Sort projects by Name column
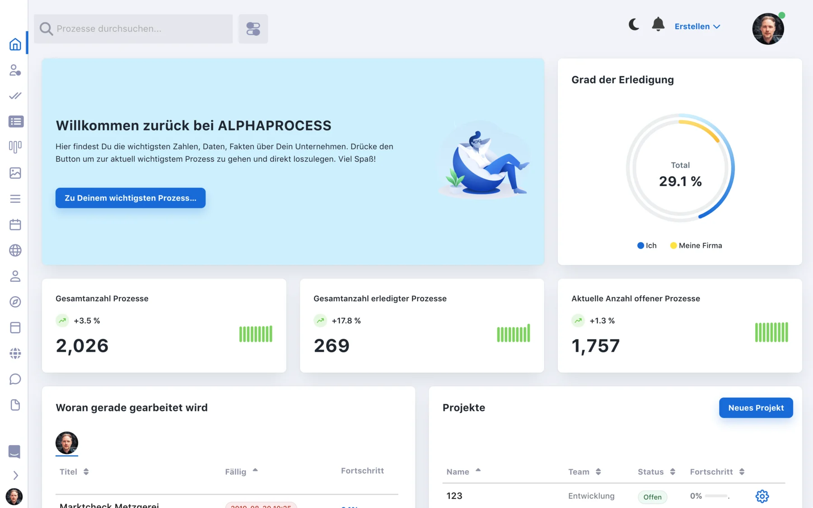This screenshot has width=813, height=508. pyautogui.click(x=463, y=472)
